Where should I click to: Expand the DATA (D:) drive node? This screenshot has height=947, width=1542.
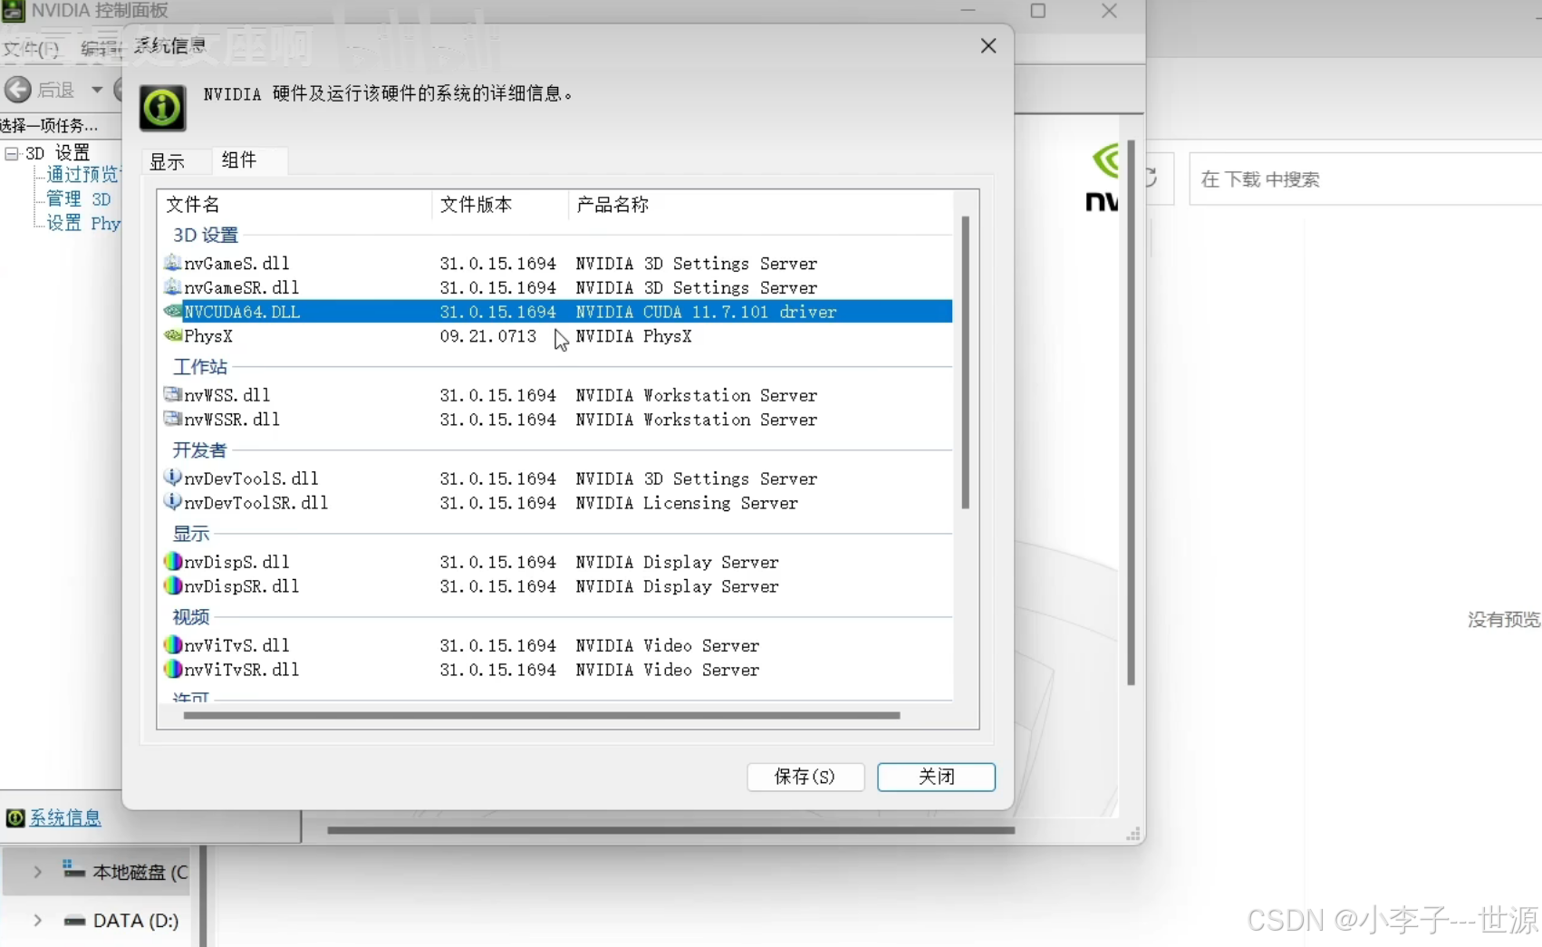pos(37,921)
